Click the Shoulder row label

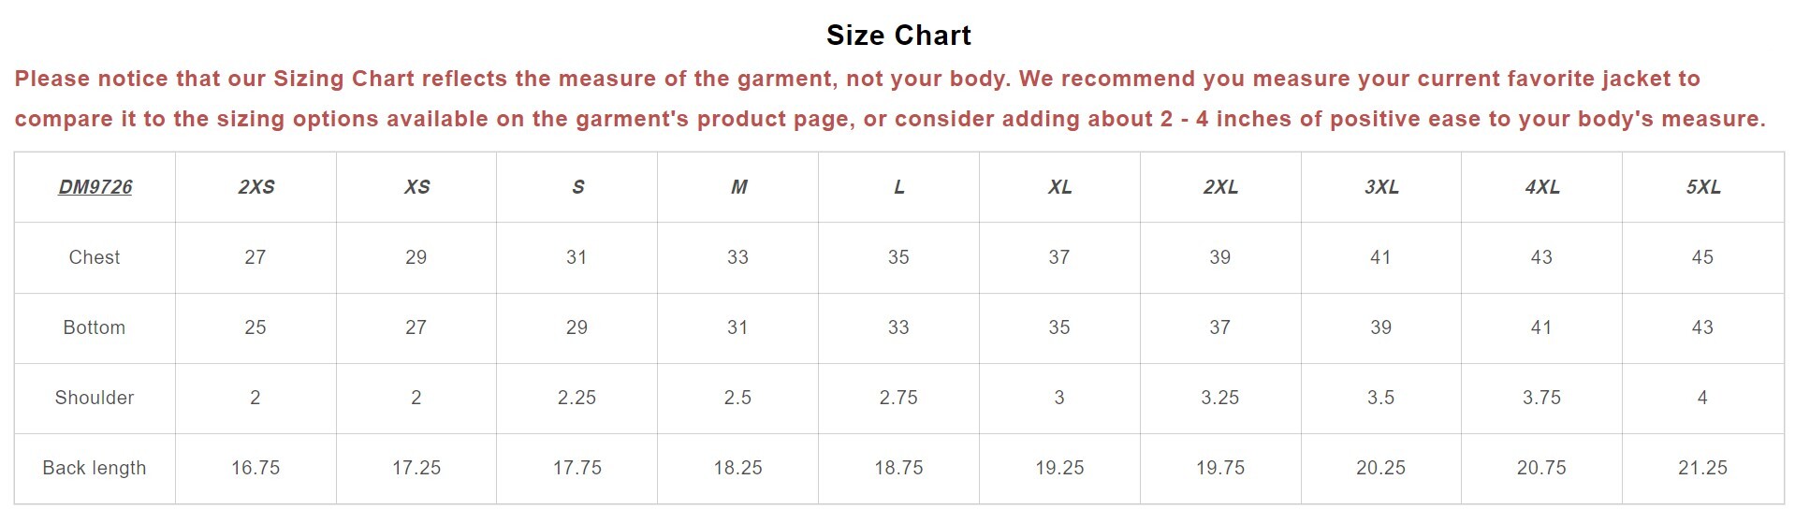point(95,398)
